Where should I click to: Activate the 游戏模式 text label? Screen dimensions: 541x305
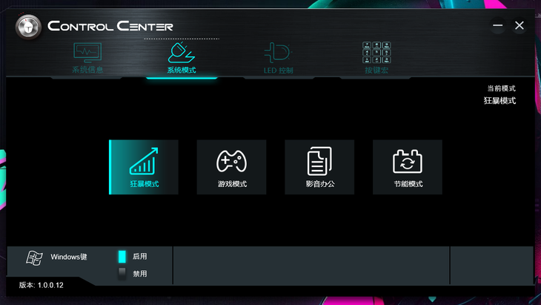pos(232,184)
